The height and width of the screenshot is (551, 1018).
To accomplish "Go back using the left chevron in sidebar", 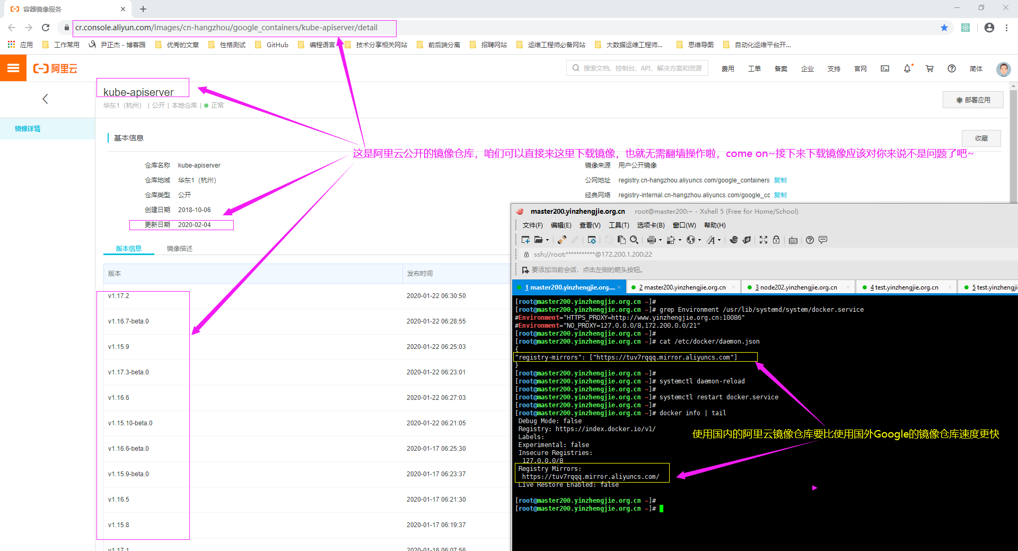I will coord(45,99).
